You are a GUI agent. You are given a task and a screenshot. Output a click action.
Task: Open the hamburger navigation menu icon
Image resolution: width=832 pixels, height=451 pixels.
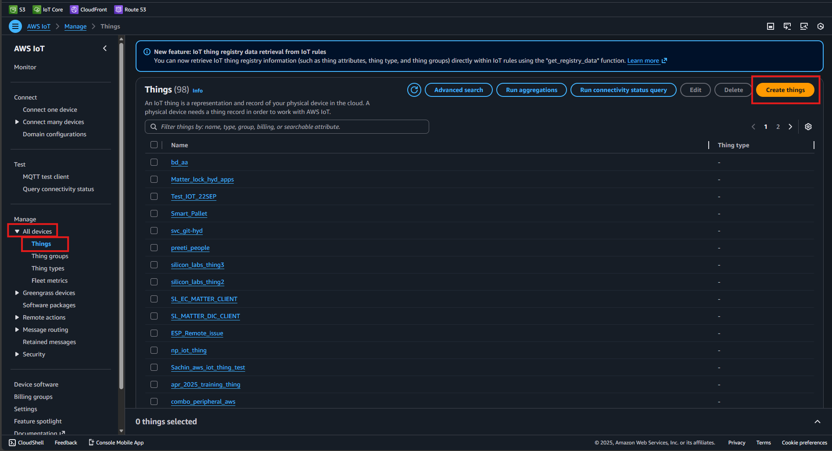[x=15, y=26]
